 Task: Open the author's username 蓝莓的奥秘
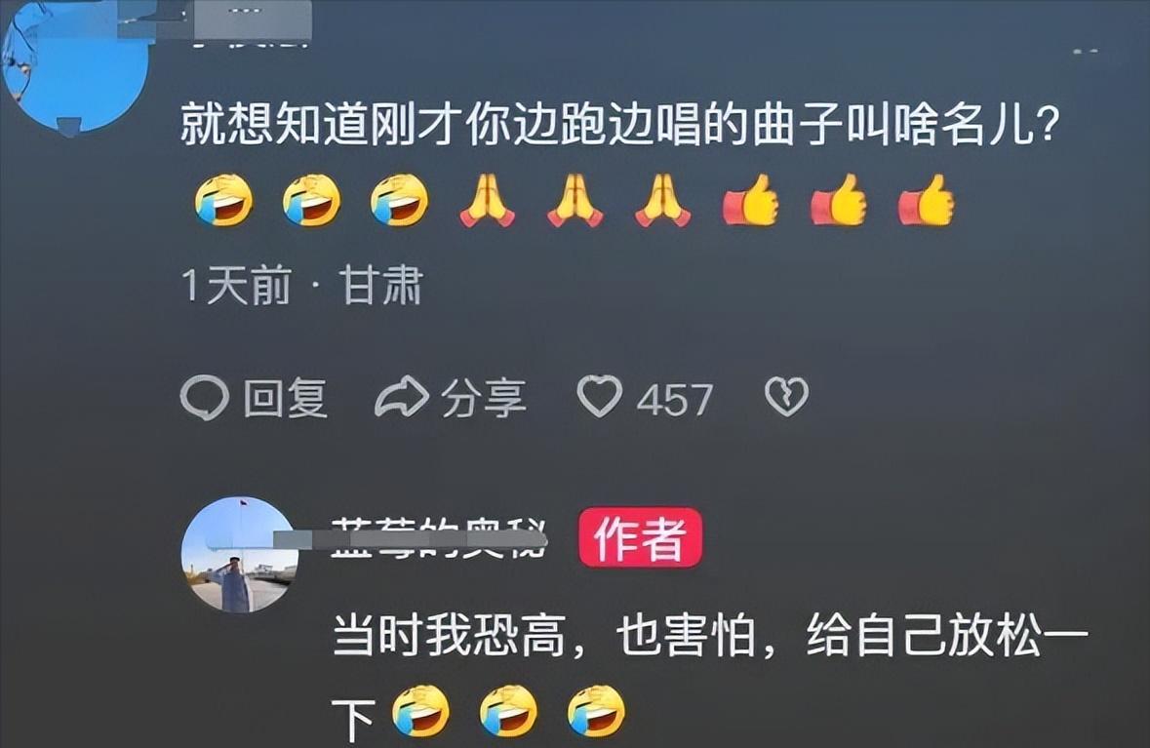pos(439,539)
